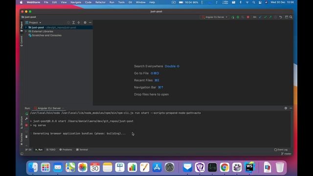This screenshot has width=313, height=176.
Task: Open Search Everywhere magnifier in the IDE toolbar
Action: point(291,17)
